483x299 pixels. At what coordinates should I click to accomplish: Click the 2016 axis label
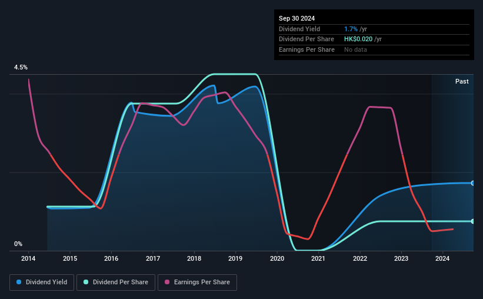[111, 258]
